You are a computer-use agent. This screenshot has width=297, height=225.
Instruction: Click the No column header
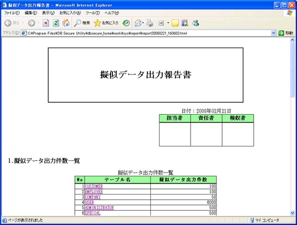(x=80, y=180)
